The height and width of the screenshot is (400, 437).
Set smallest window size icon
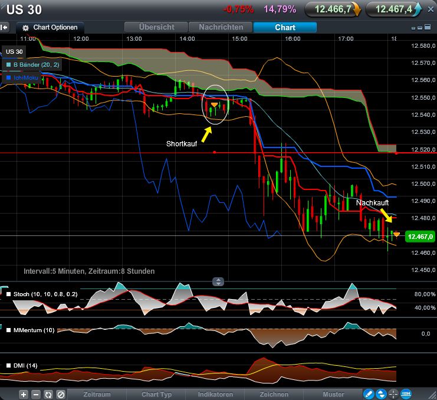[x=413, y=28]
